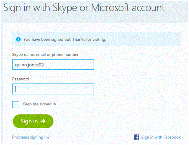Click the word 'Microsoft' in page heading
The image size is (189, 145).
(x=110, y=8)
